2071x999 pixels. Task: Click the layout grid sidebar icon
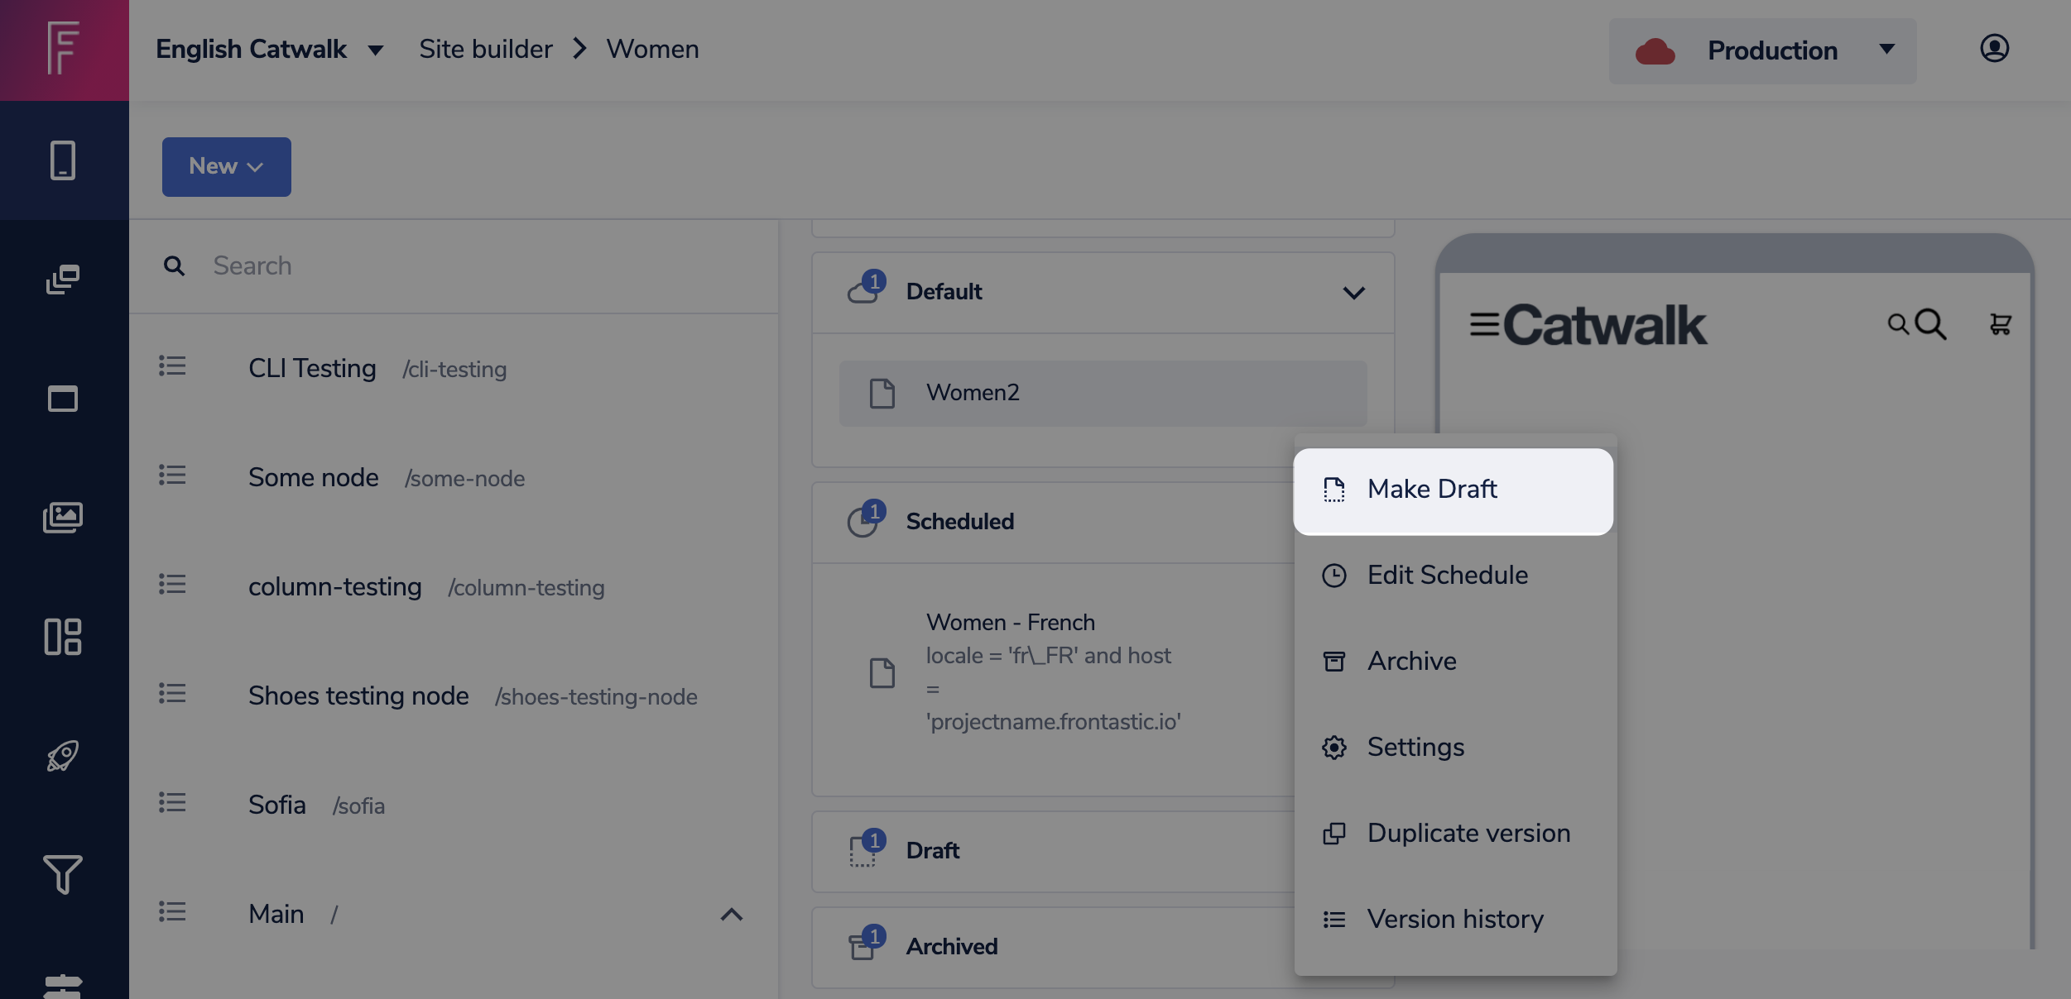pyautogui.click(x=63, y=637)
